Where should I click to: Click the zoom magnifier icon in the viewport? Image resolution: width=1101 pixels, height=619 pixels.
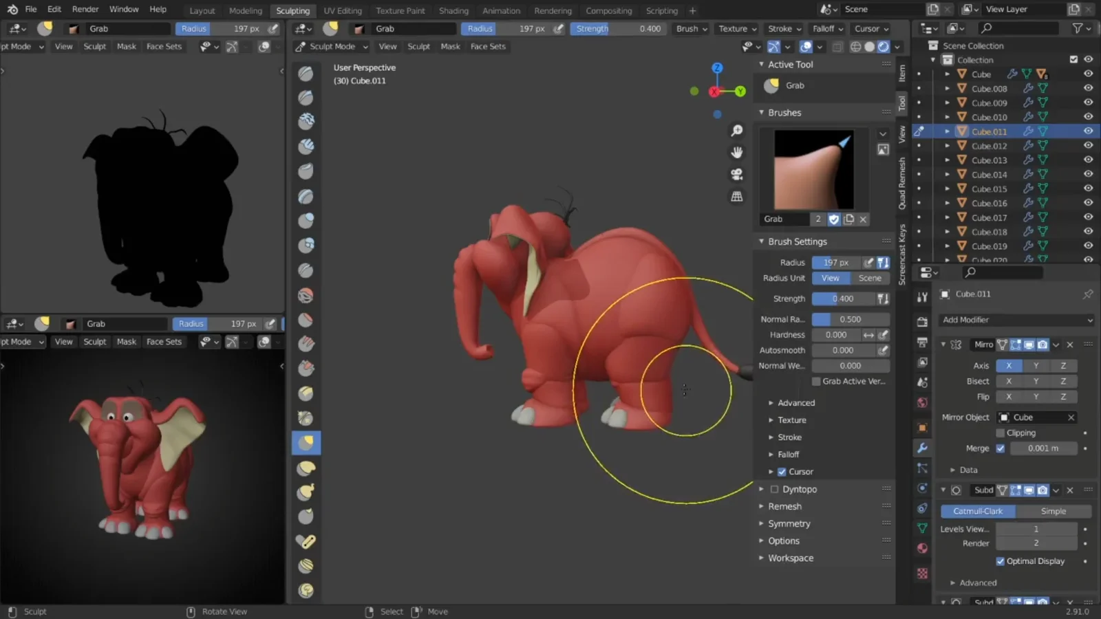point(737,130)
